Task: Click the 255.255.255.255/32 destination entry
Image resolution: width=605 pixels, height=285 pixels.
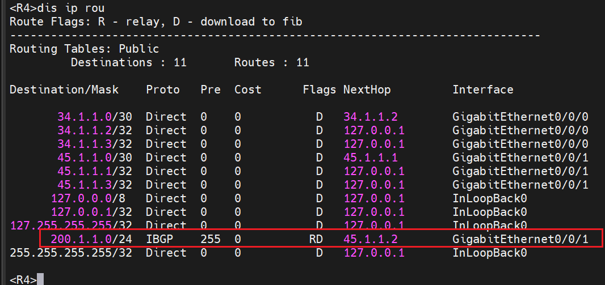Action: click(x=70, y=253)
